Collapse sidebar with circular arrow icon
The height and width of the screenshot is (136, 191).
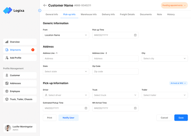pos(40,10)
